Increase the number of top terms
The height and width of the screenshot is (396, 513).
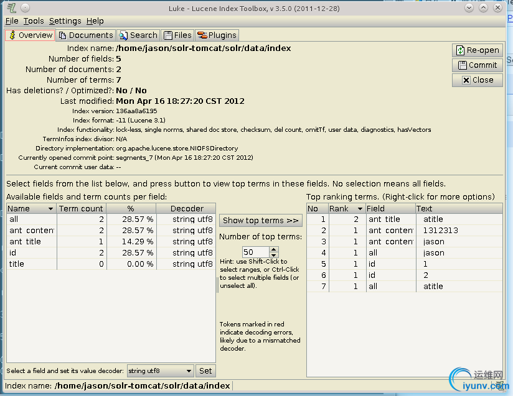coord(274,250)
